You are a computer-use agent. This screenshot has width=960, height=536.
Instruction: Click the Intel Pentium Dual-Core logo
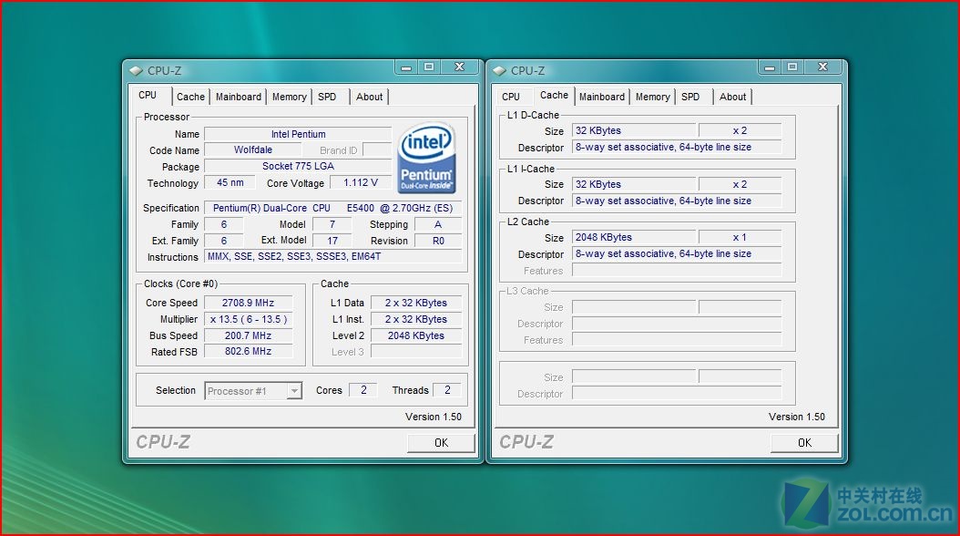pos(426,158)
